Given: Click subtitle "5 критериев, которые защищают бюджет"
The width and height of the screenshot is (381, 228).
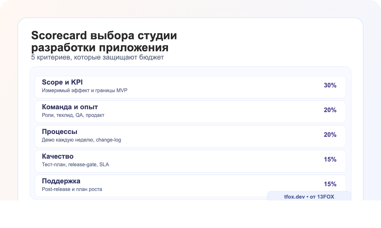Looking at the screenshot, I should [x=97, y=58].
